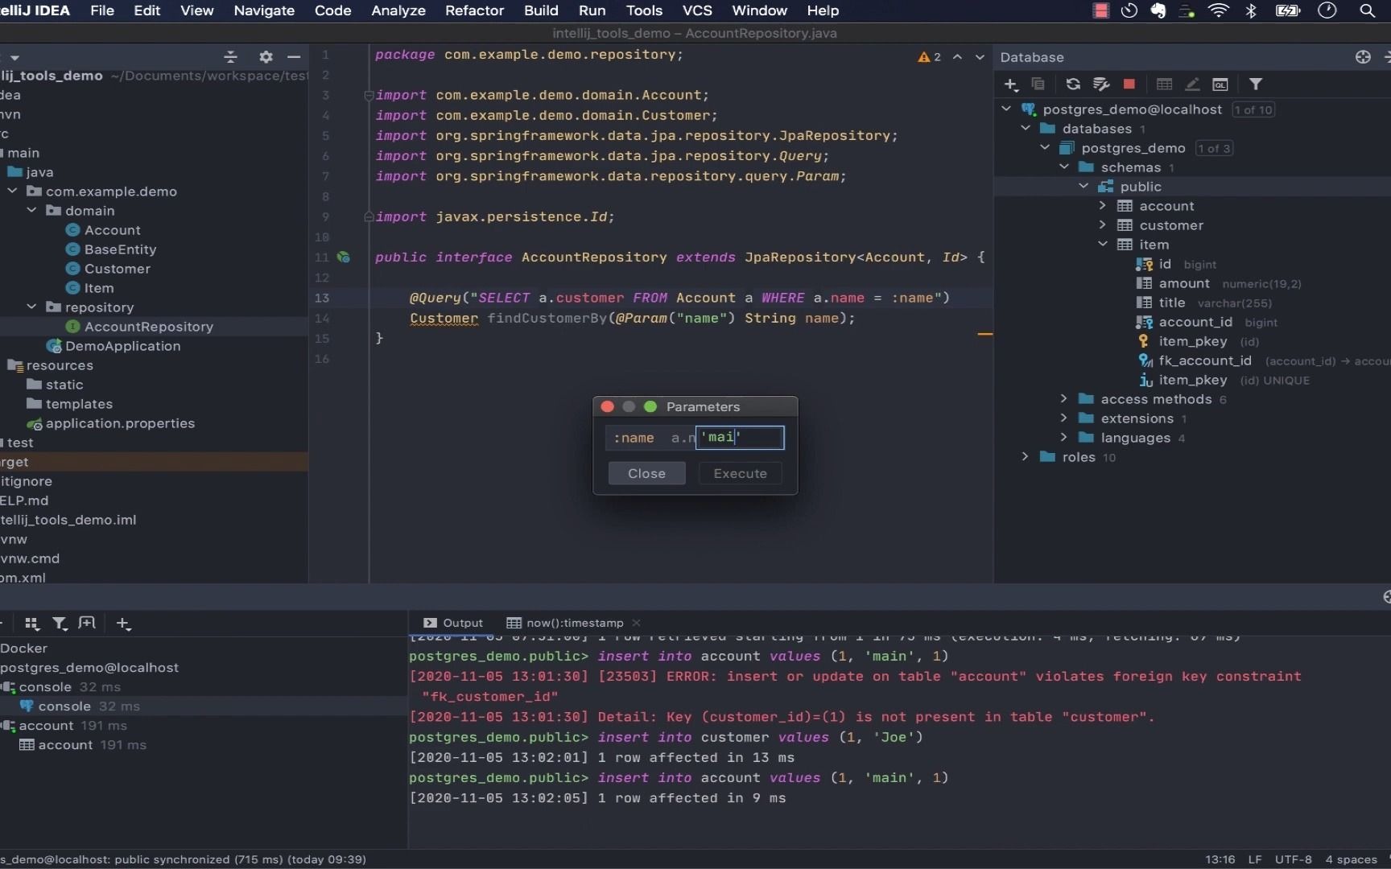This screenshot has height=869, width=1391.
Task: Click the Services group-by grid icon
Action: click(x=32, y=623)
